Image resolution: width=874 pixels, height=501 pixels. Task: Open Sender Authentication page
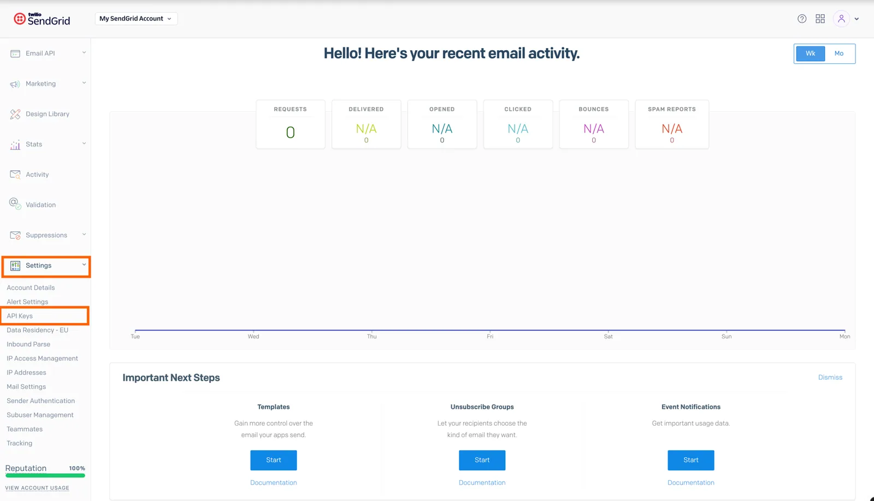[41, 401]
